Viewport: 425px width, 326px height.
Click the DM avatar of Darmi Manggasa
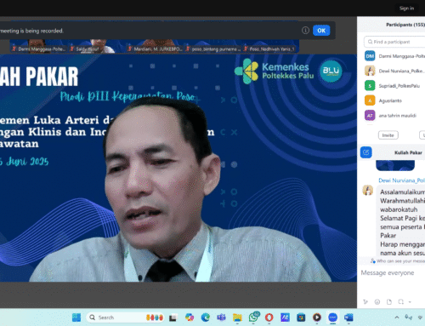pyautogui.click(x=370, y=56)
